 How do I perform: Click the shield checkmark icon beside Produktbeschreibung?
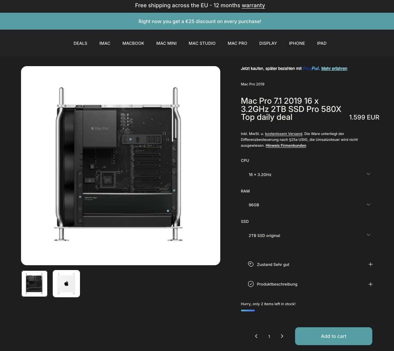pos(251,284)
